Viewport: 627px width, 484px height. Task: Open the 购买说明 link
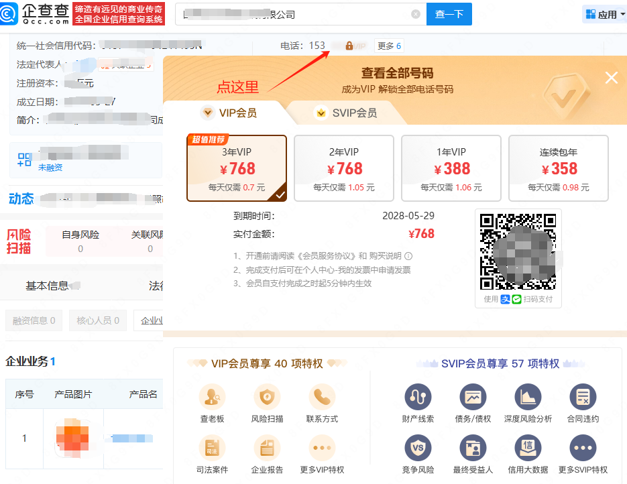(x=385, y=256)
